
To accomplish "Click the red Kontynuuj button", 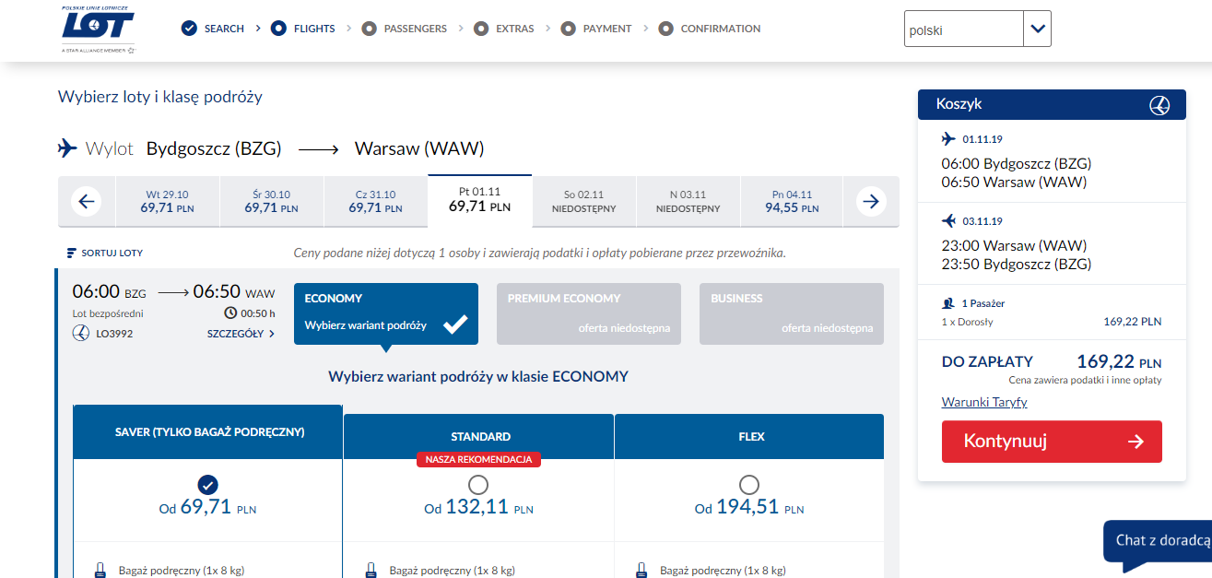I will point(1052,442).
